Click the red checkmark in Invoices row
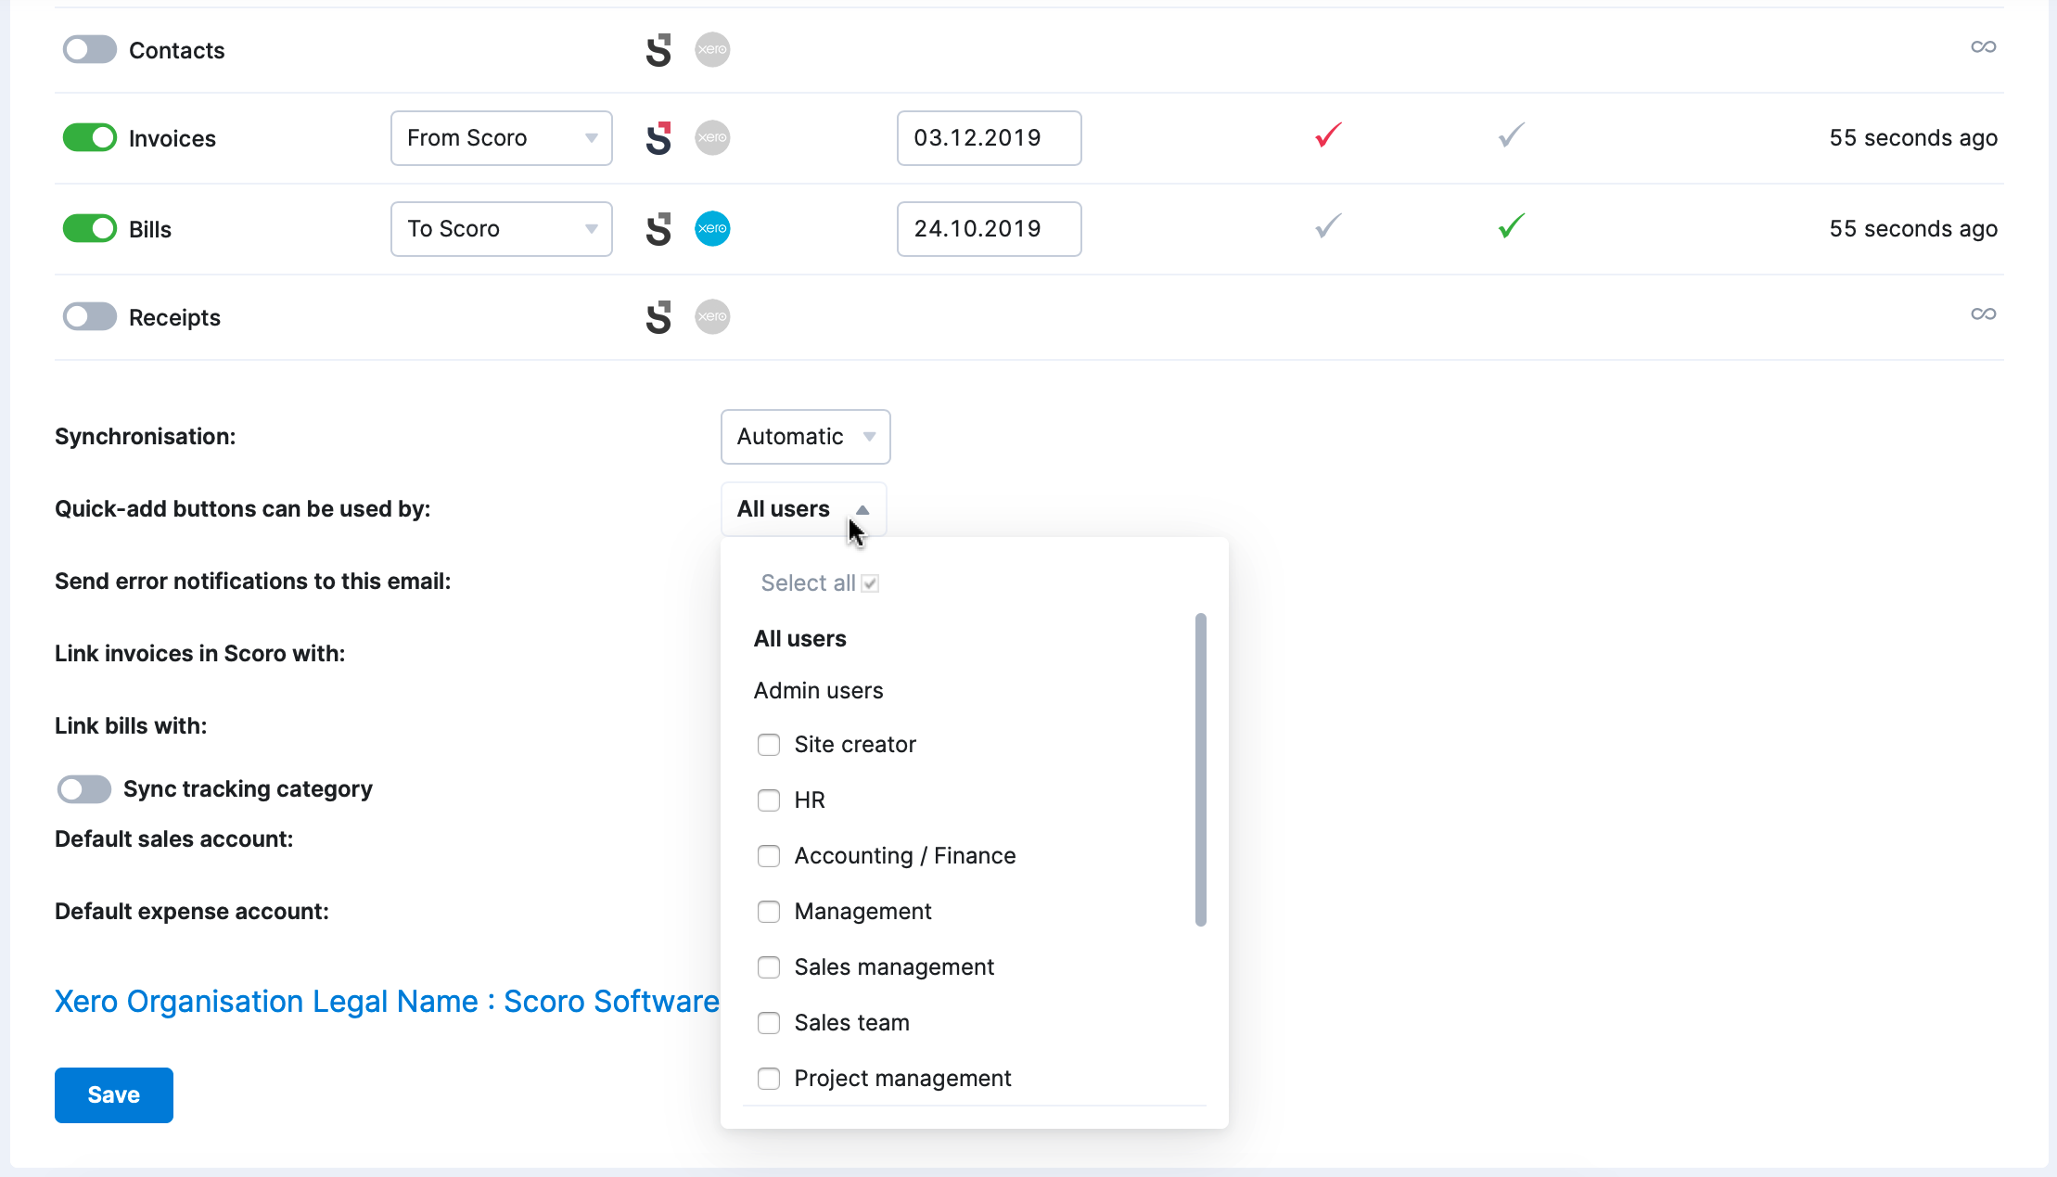Screen dimensions: 2057x1177 1328,135
